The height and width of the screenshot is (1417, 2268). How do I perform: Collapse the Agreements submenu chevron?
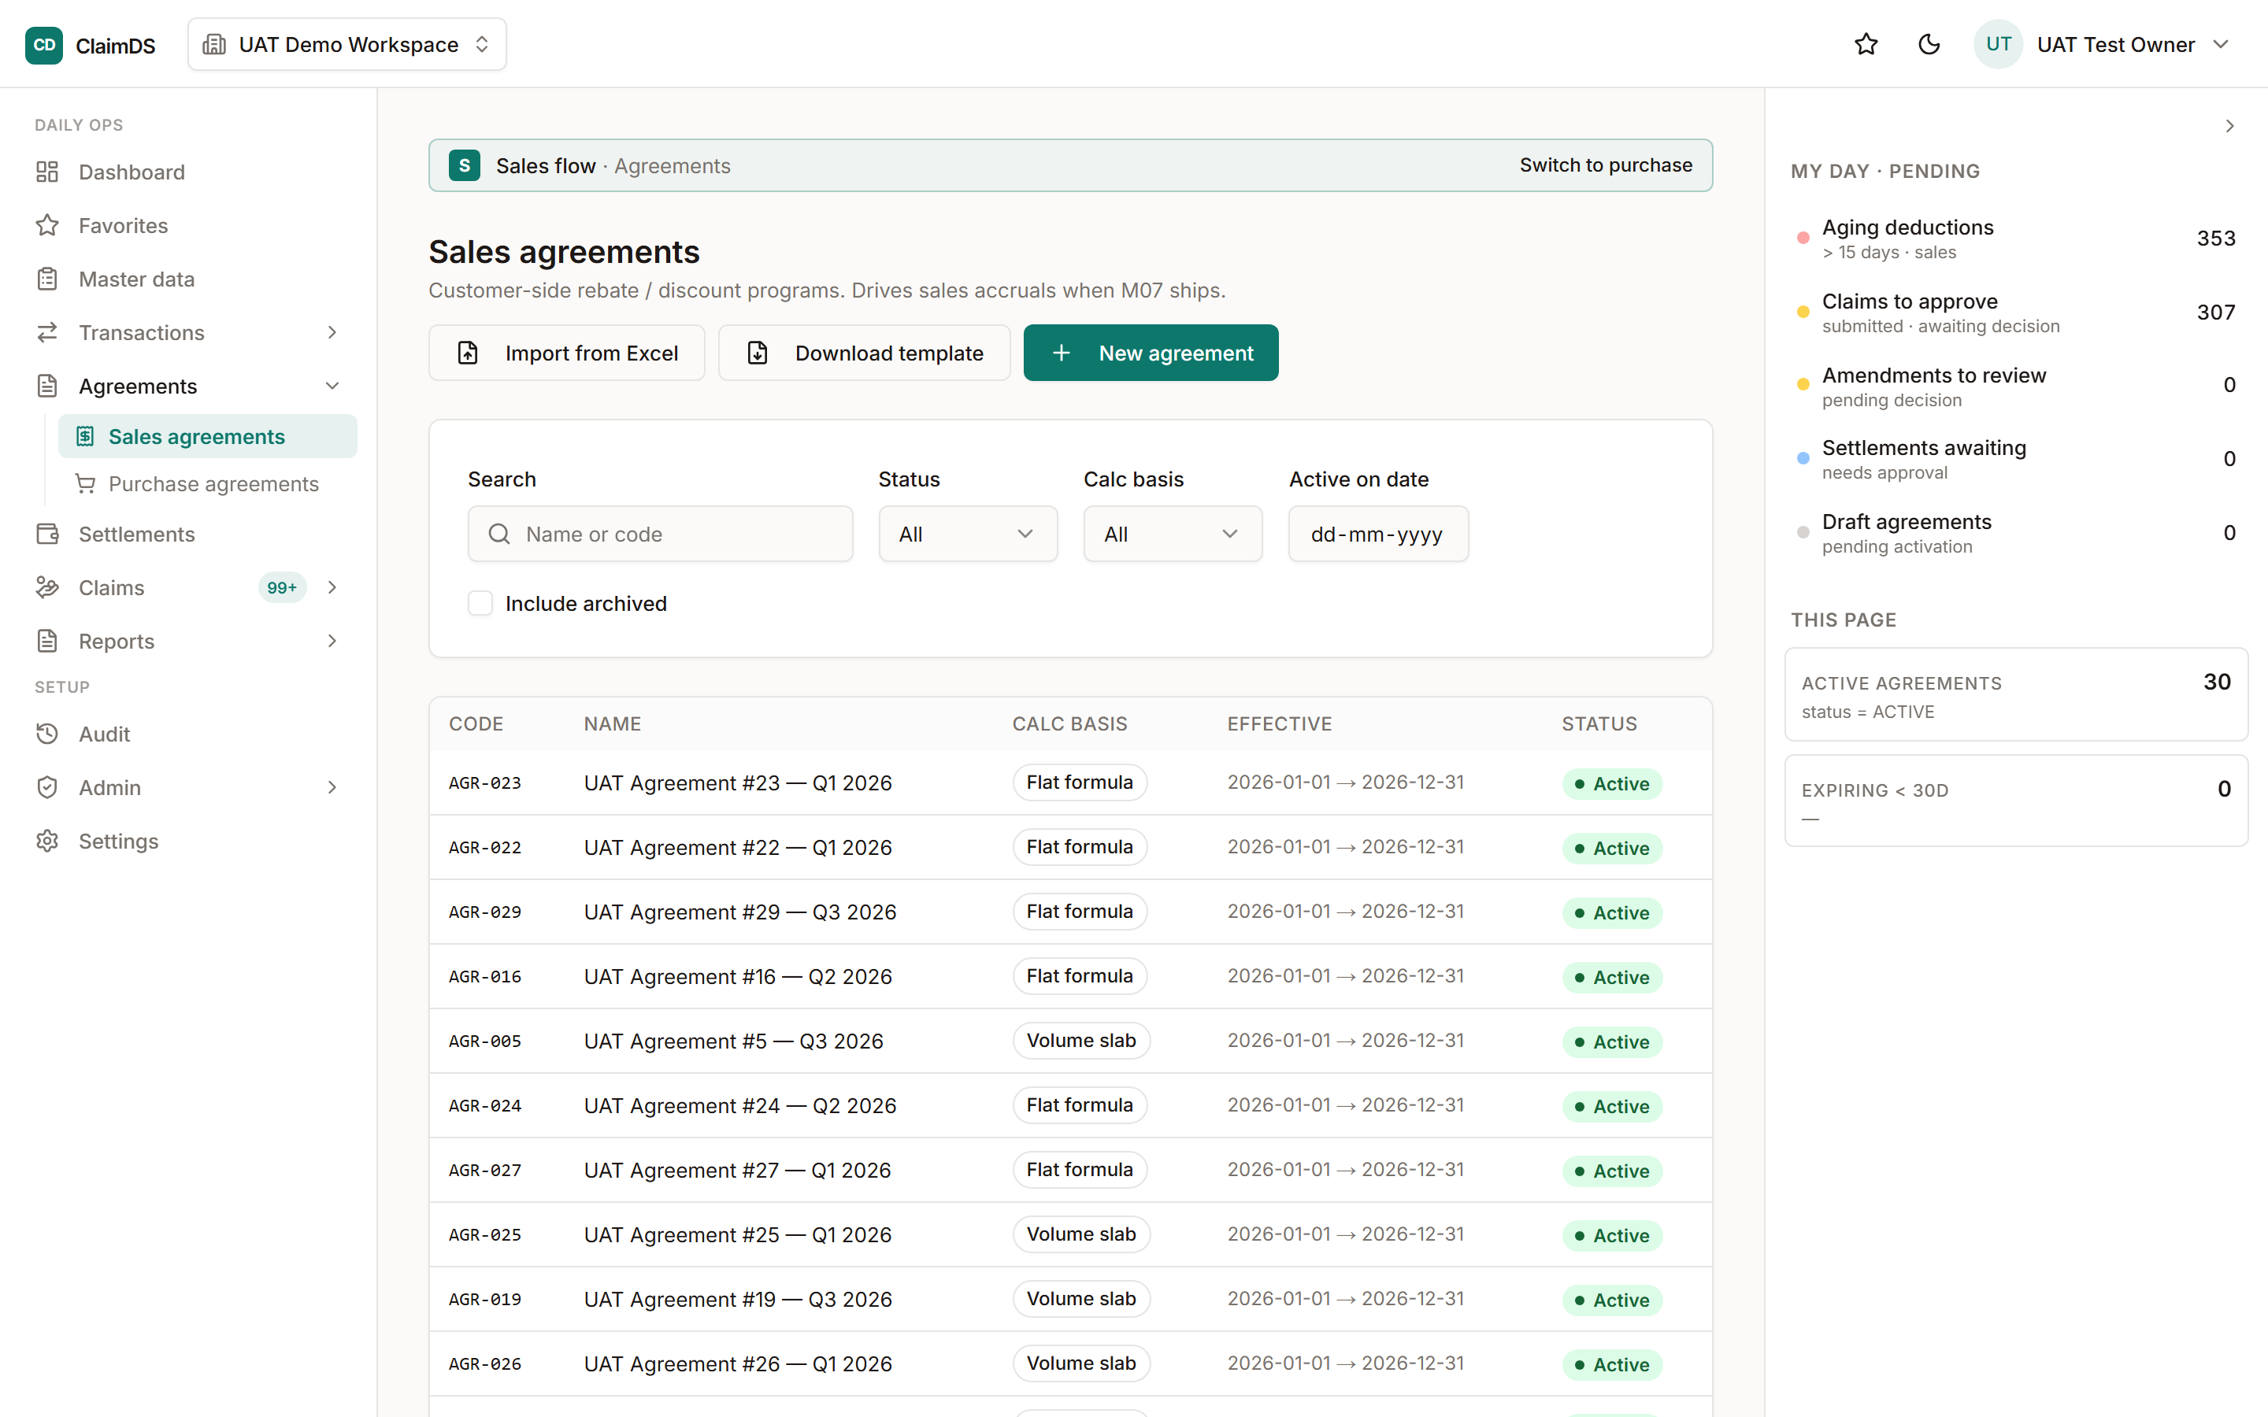click(332, 385)
